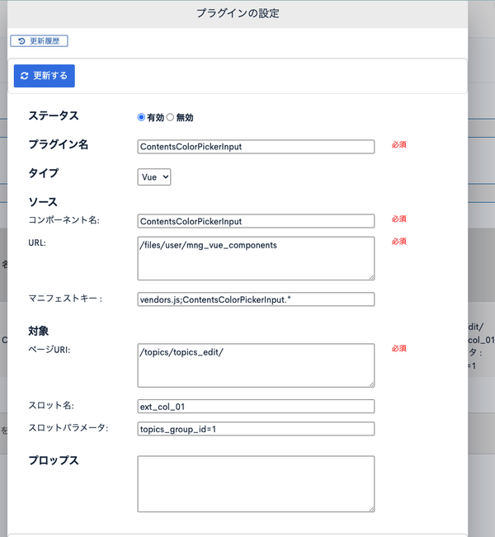Click the 必須 mark beside ページURI

click(399, 348)
